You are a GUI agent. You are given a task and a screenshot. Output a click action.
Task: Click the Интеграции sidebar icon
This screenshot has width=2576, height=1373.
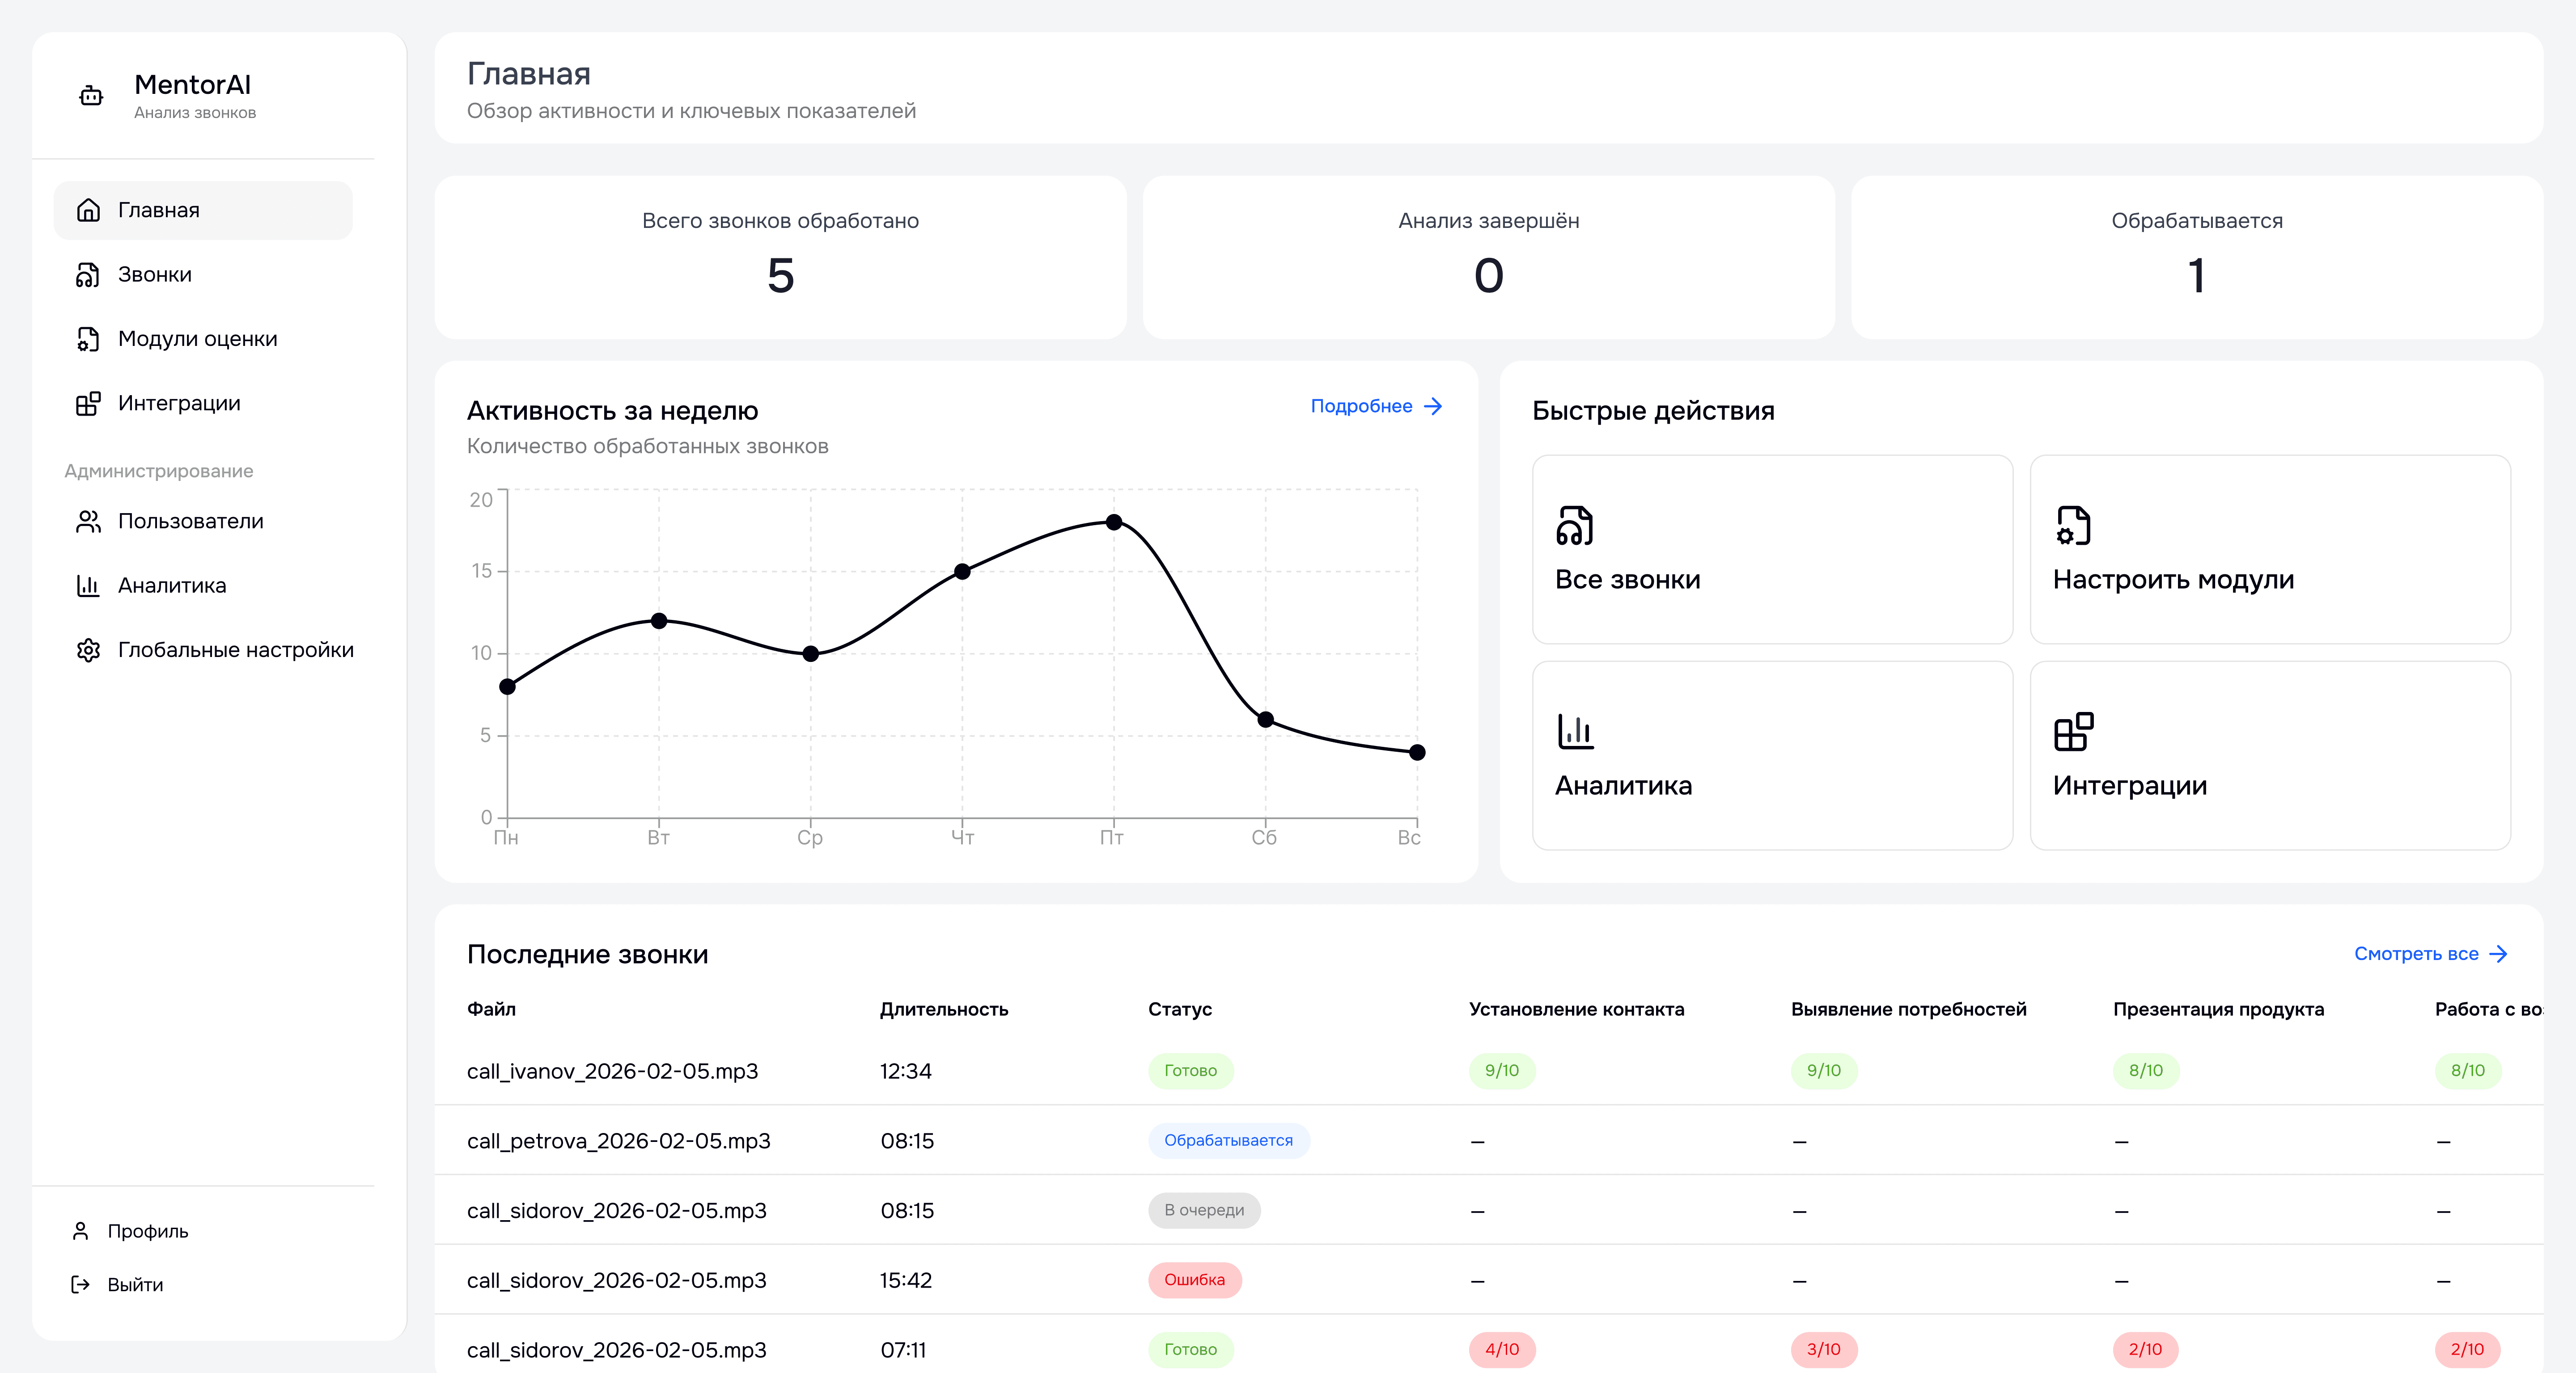(88, 404)
